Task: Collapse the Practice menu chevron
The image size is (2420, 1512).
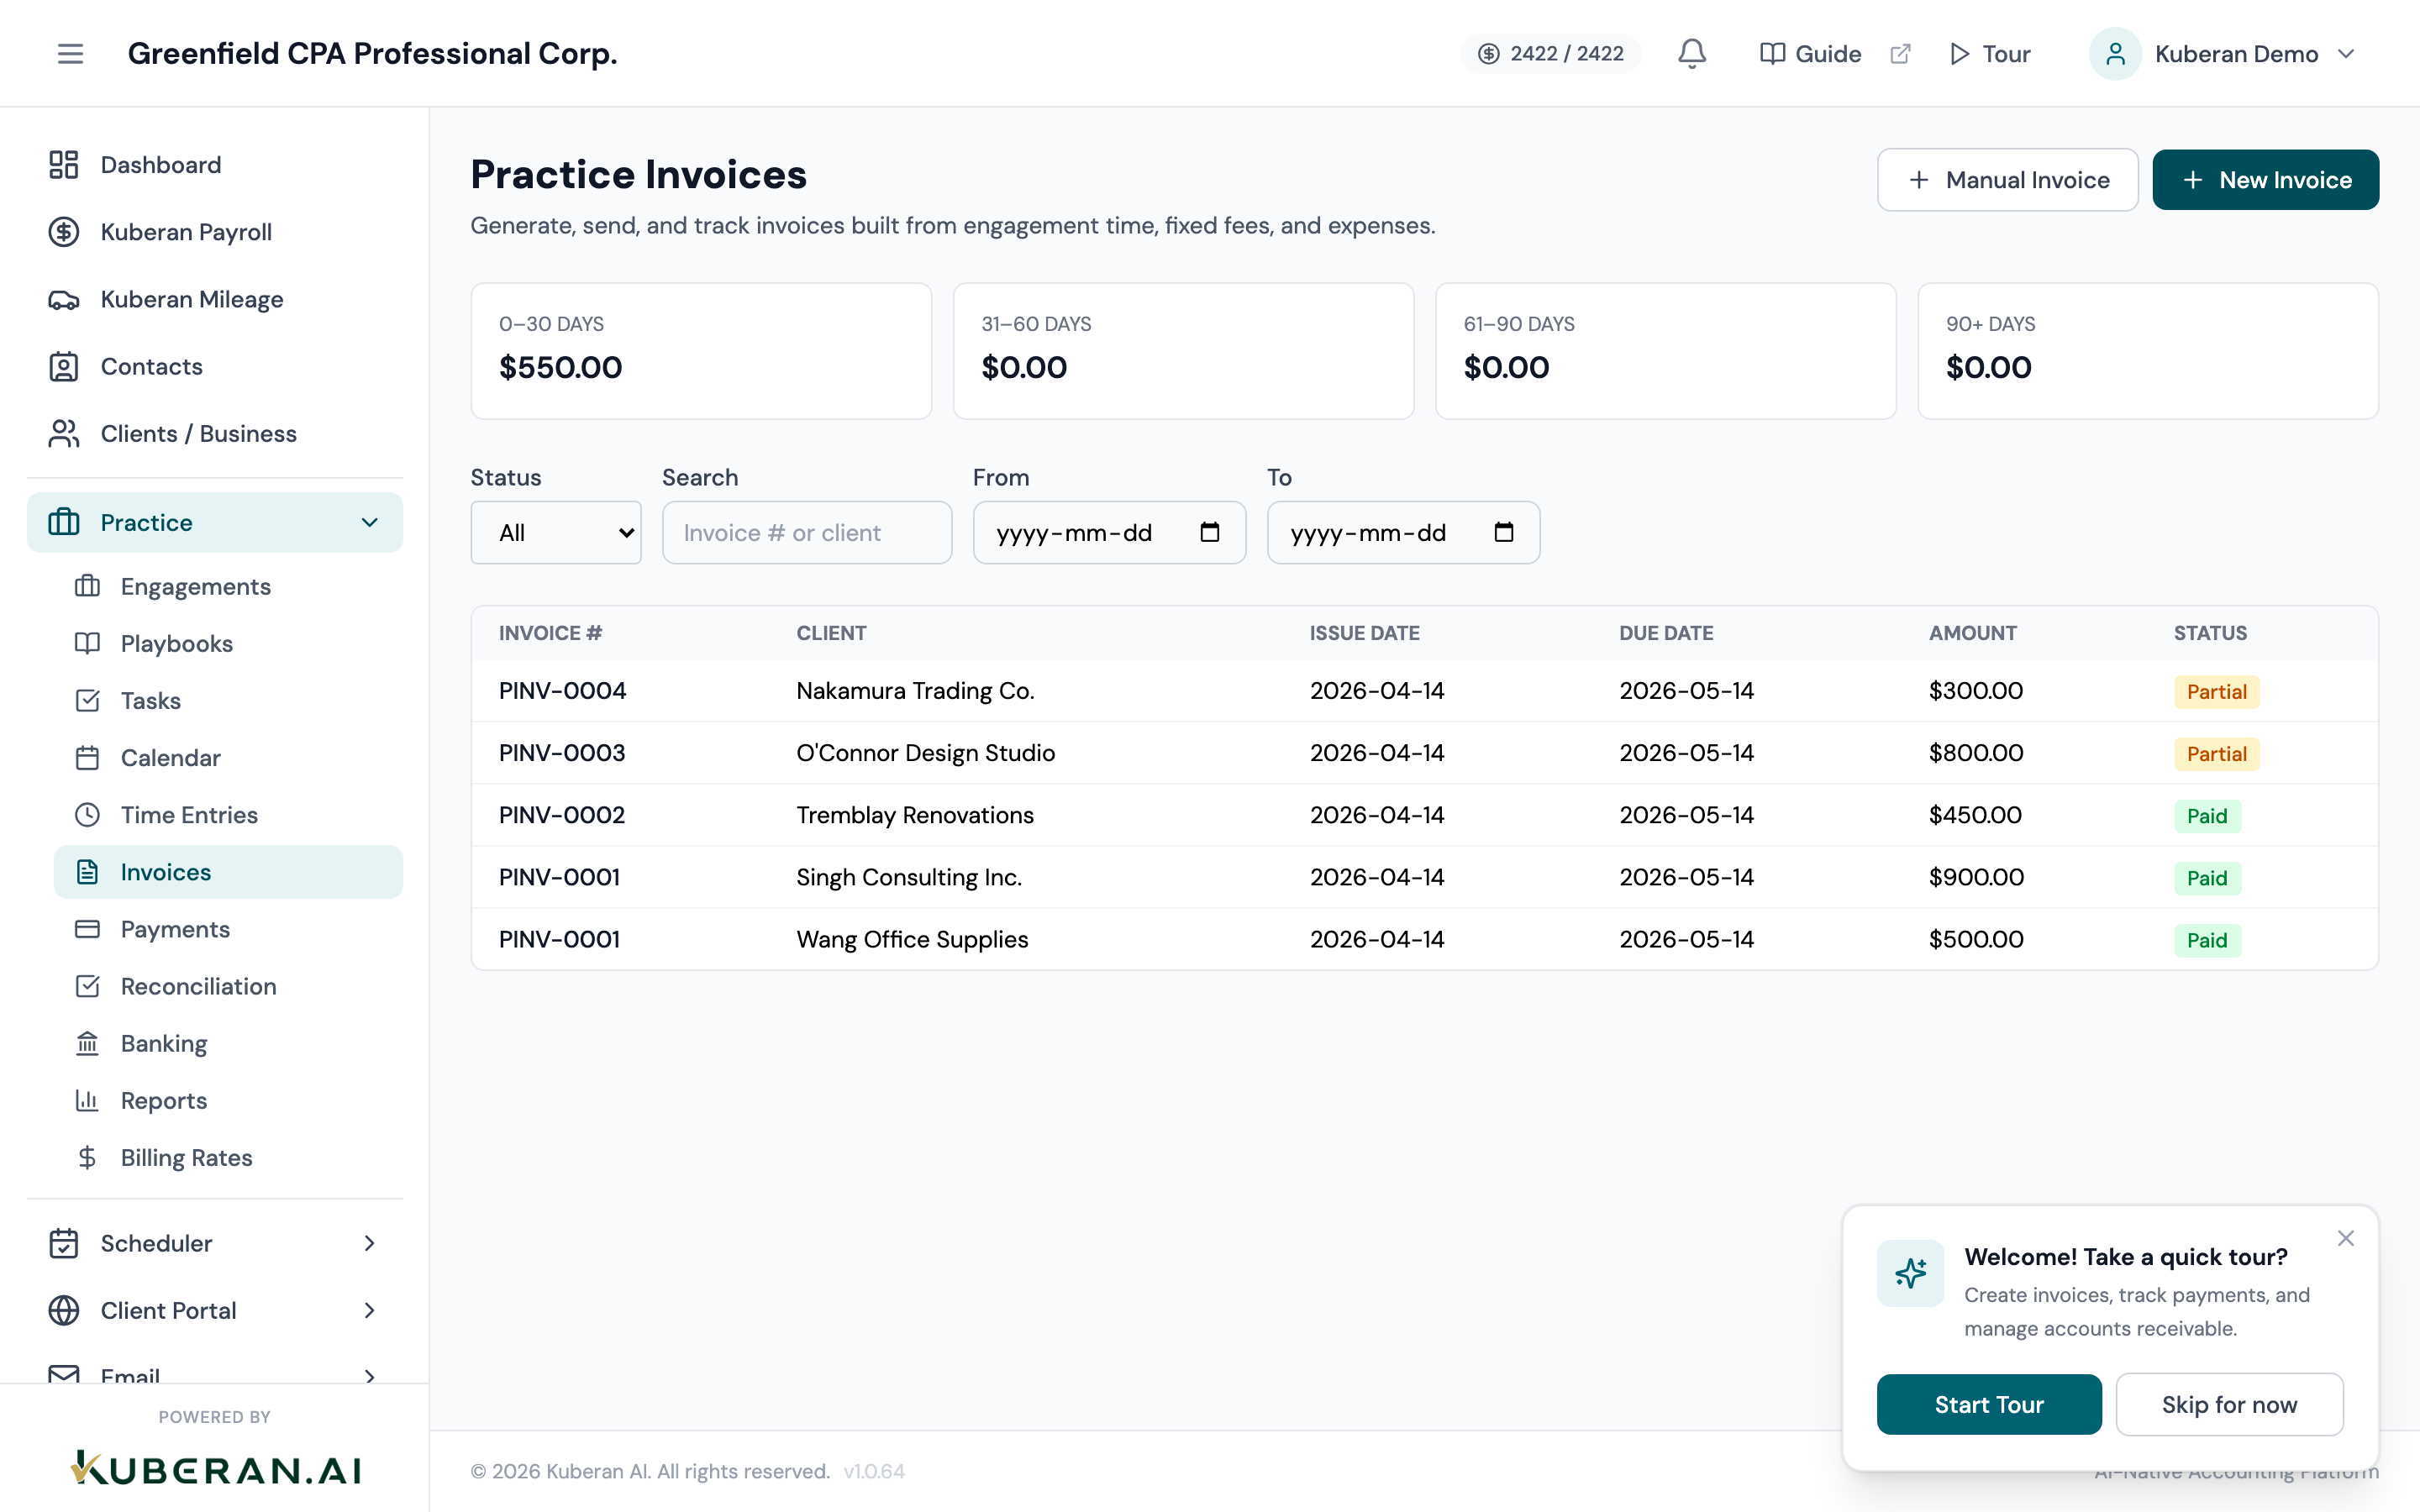Action: (370, 522)
